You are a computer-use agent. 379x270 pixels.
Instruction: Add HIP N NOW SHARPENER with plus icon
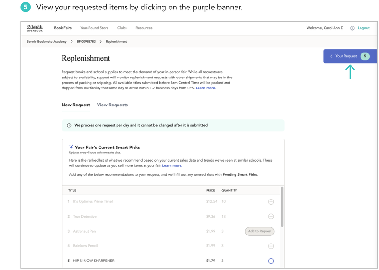[x=271, y=261]
